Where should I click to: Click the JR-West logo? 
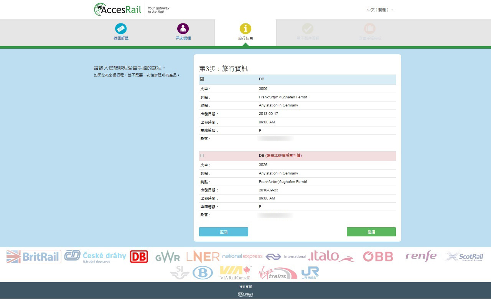click(x=310, y=272)
